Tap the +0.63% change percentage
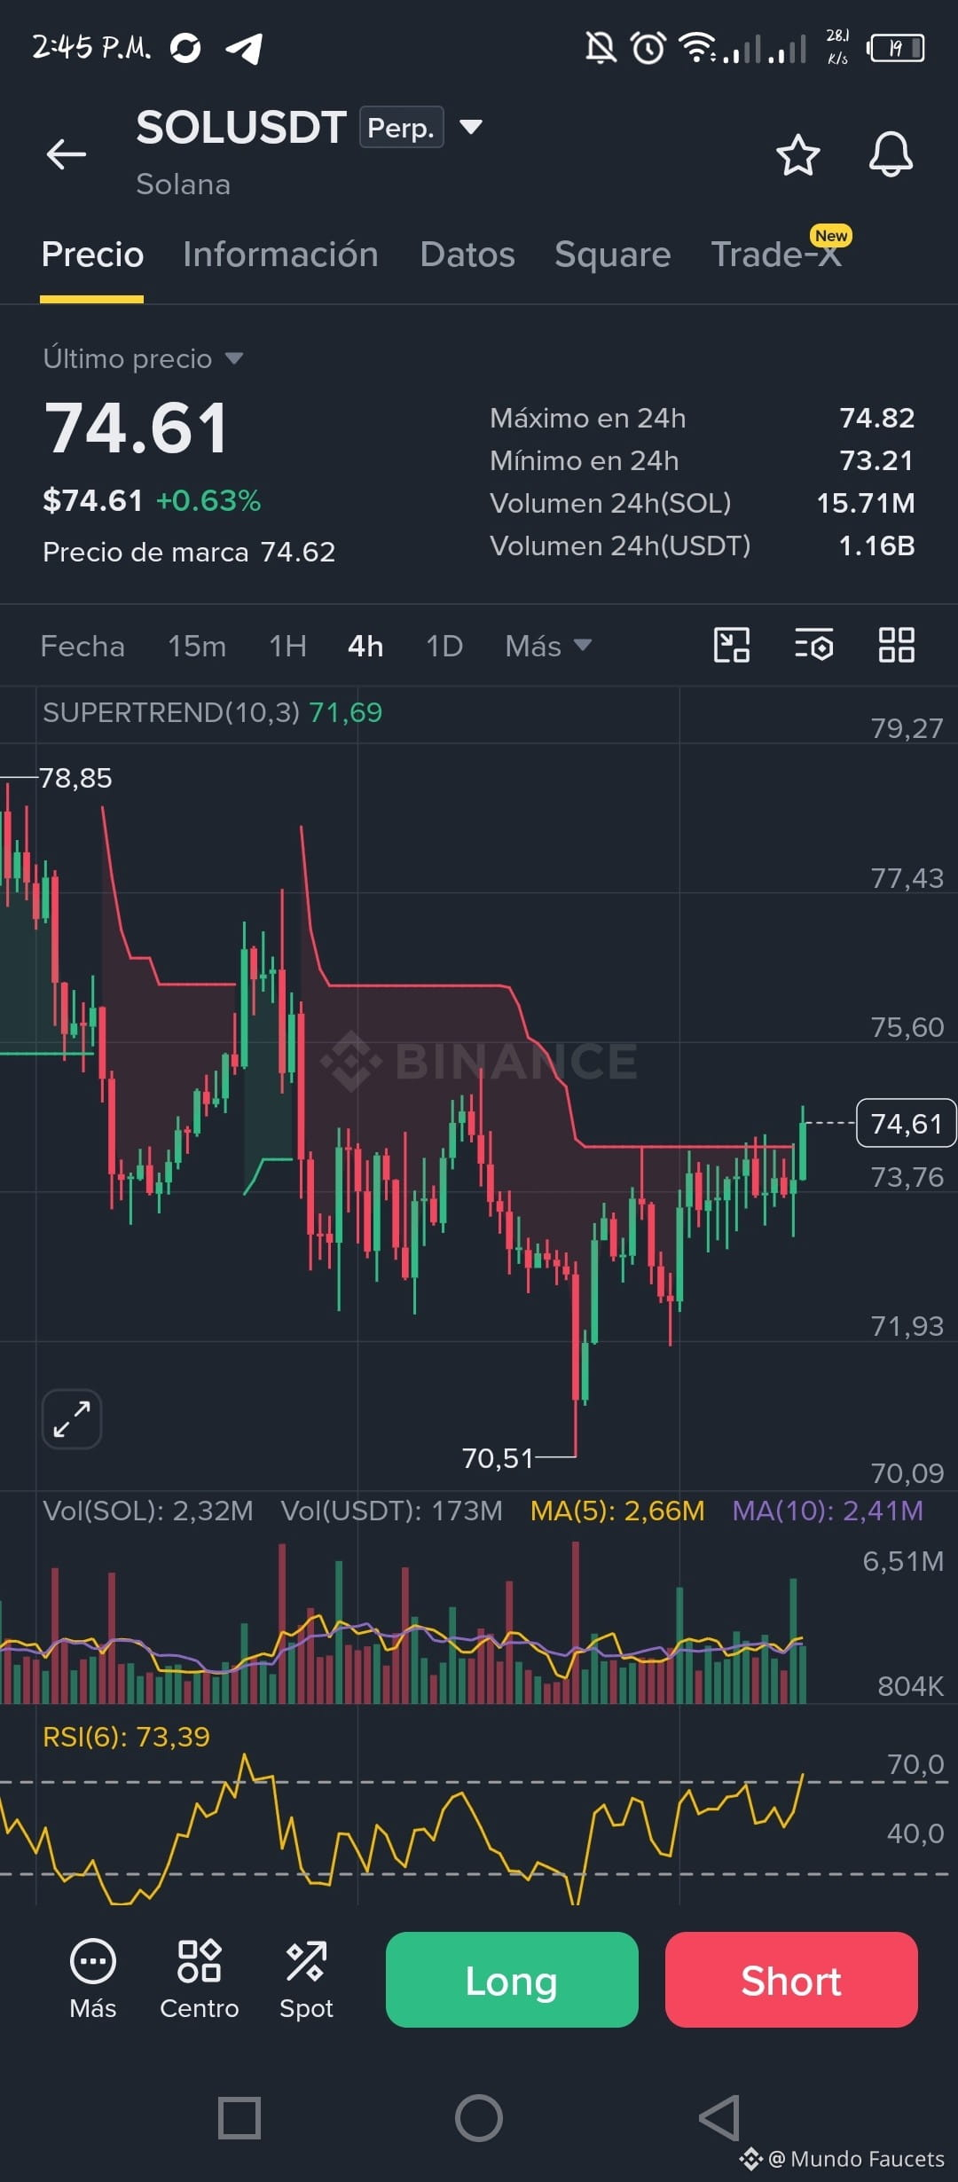The image size is (958, 2182). coord(208,500)
